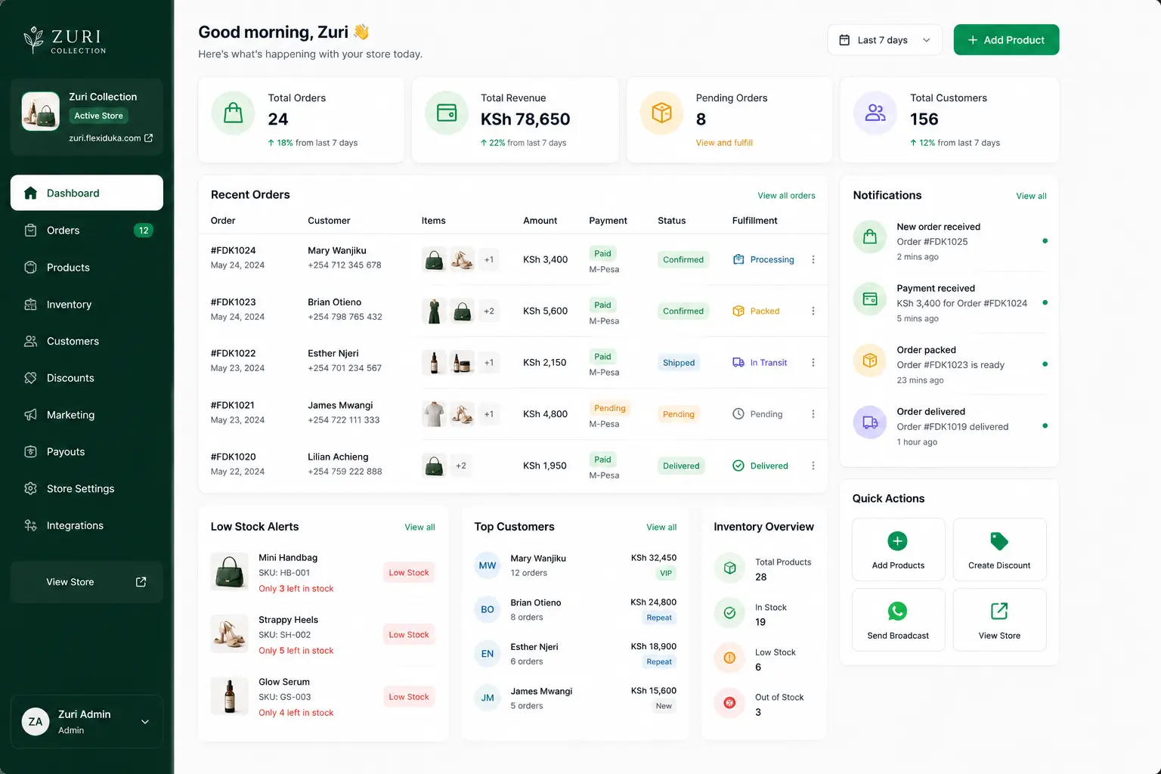Click the zuri.flexiduka.com store link

coord(105,138)
